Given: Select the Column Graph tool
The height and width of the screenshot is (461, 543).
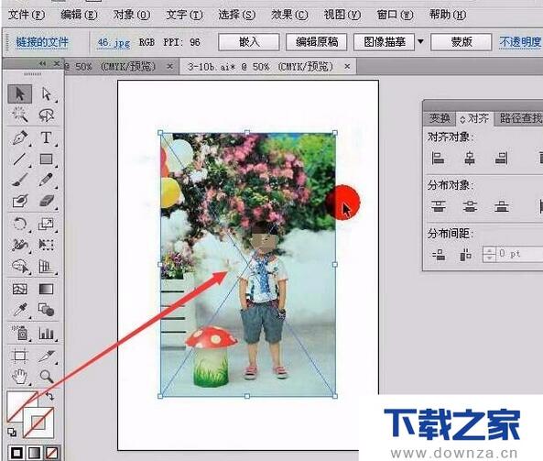Looking at the screenshot, I should 47,333.
